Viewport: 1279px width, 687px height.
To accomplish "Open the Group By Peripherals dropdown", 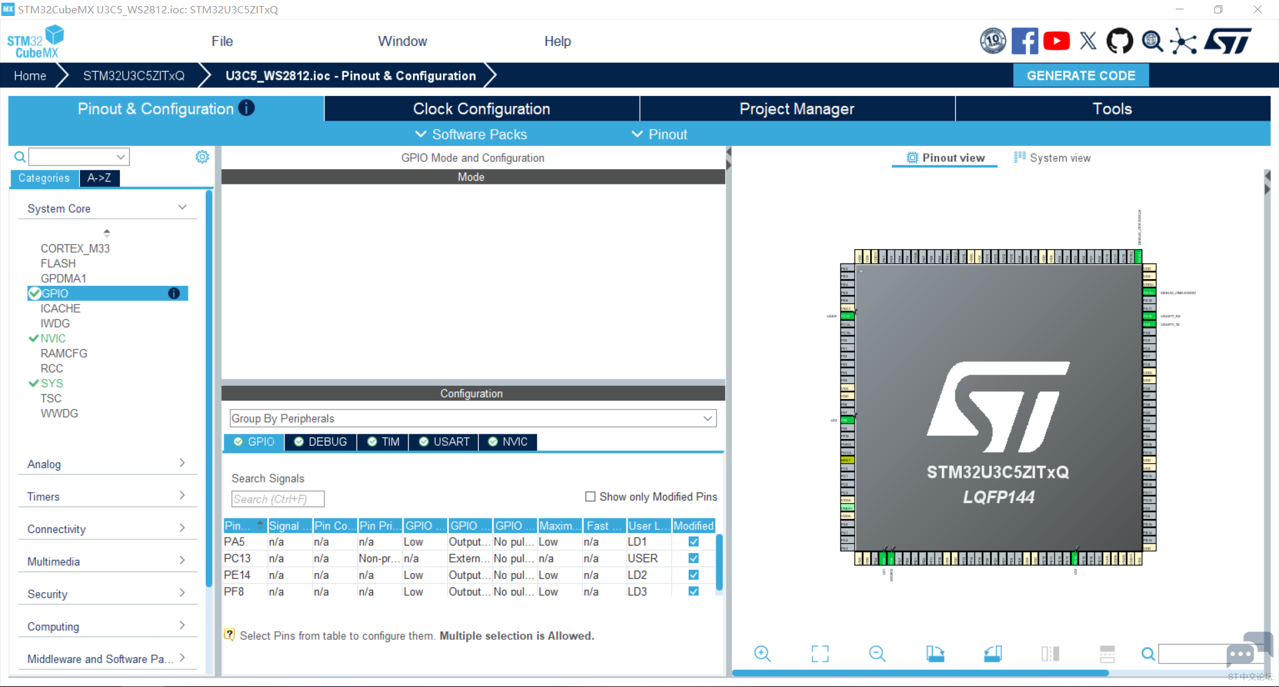I will click(473, 418).
